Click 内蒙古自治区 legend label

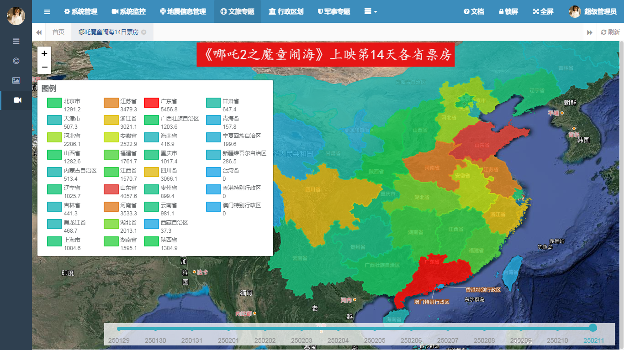coord(80,171)
